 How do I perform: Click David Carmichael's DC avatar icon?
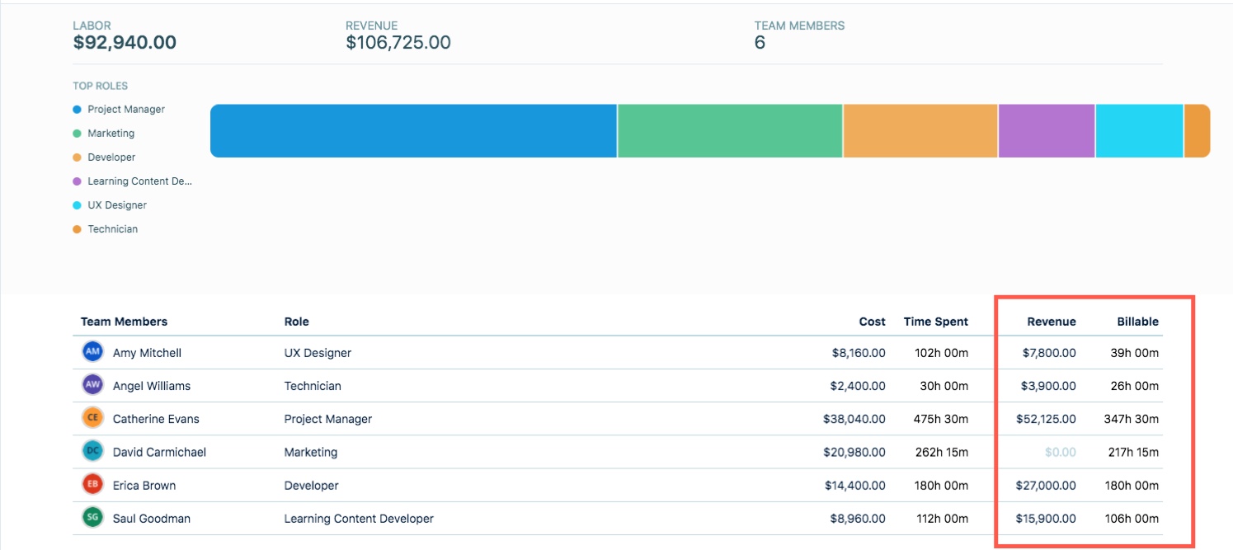(92, 452)
